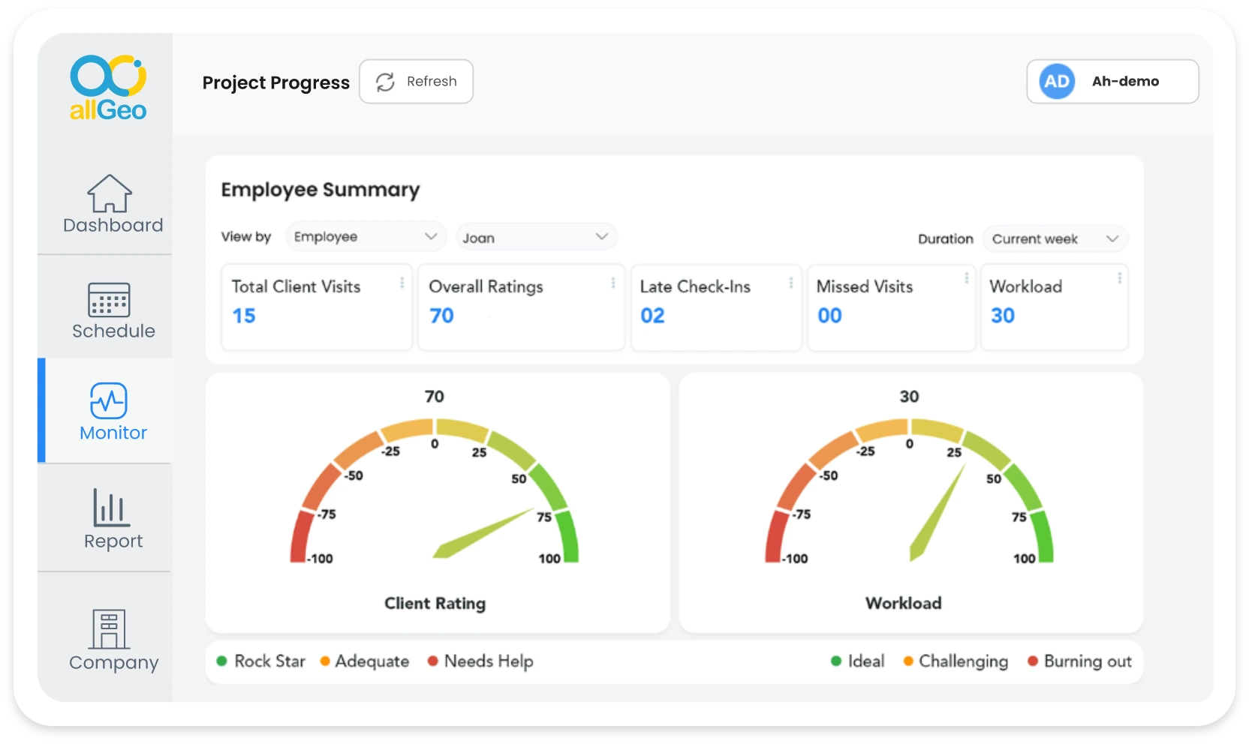Click the allGeo logo

click(108, 88)
